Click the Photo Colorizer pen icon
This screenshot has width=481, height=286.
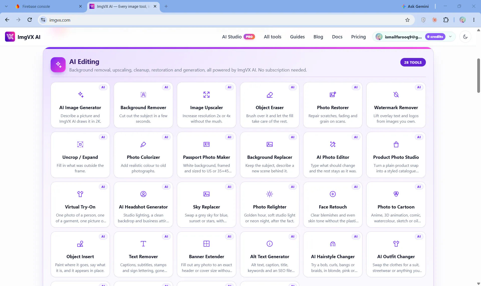coord(143,144)
